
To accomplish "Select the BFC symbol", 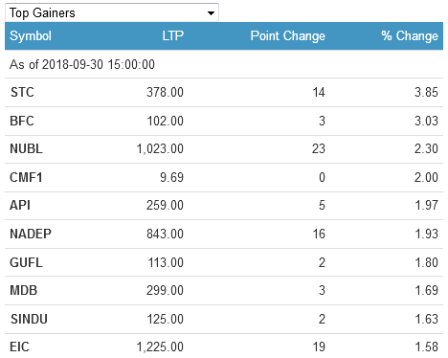I will point(22,121).
